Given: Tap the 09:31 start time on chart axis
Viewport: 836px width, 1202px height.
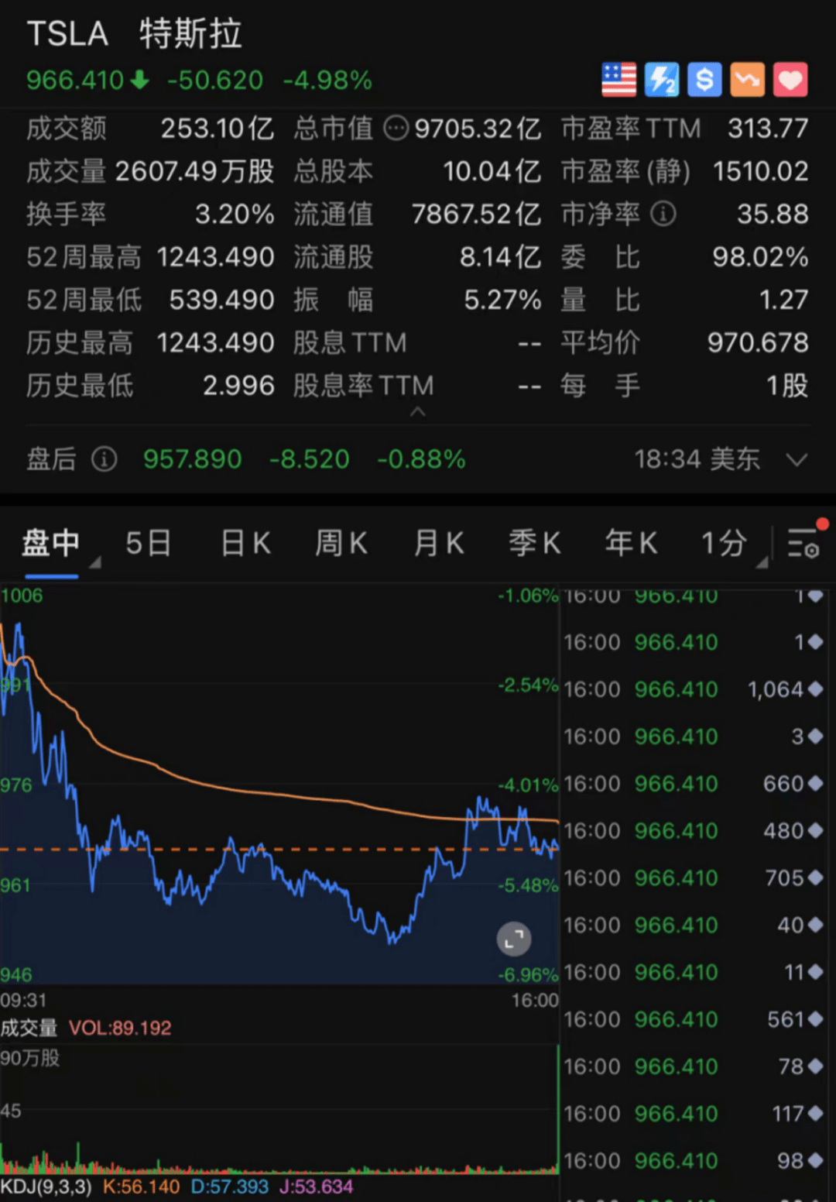Looking at the screenshot, I should coord(23,1000).
